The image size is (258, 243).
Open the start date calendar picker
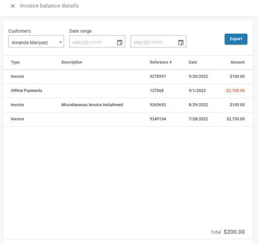(x=120, y=42)
